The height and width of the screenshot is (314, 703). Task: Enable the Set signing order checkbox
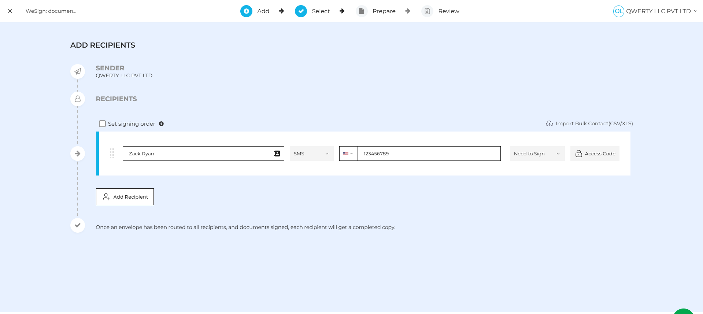(103, 124)
